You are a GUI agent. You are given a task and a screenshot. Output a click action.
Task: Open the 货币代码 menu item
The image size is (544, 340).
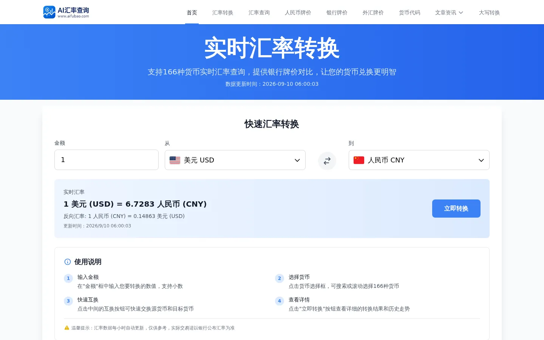[410, 12]
